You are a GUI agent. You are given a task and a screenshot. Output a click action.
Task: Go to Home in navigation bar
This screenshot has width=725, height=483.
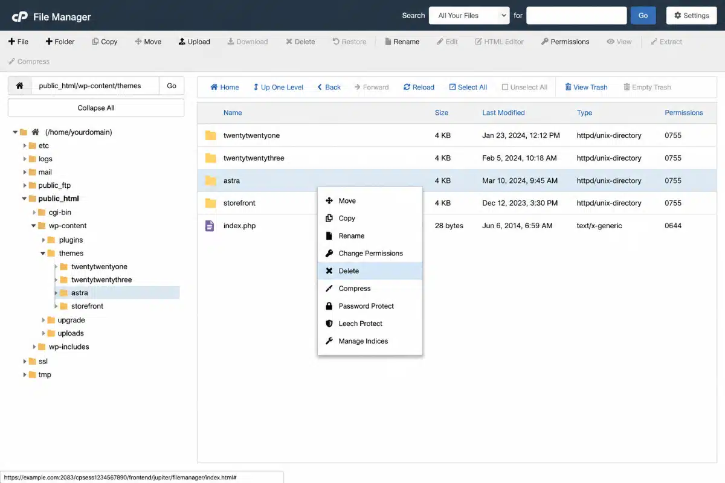[x=225, y=88]
